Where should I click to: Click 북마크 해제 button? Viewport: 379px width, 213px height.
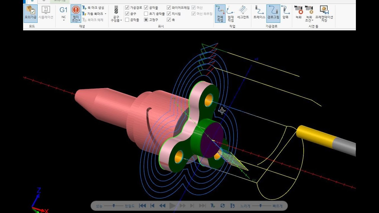tap(93, 20)
